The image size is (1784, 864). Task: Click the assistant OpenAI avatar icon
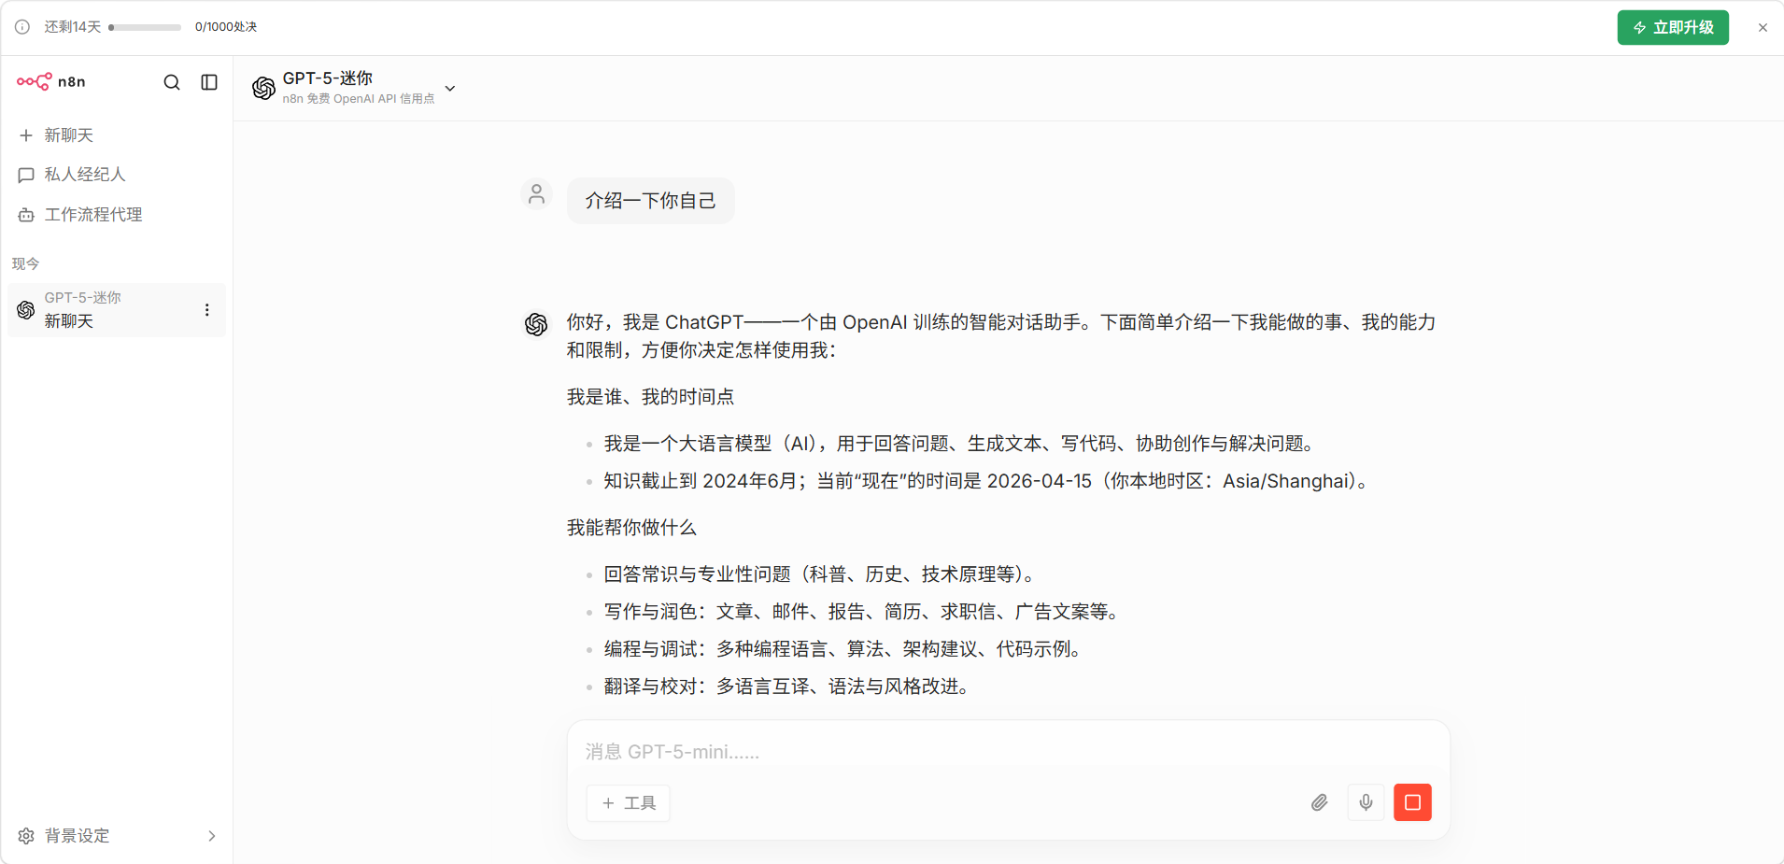click(536, 324)
